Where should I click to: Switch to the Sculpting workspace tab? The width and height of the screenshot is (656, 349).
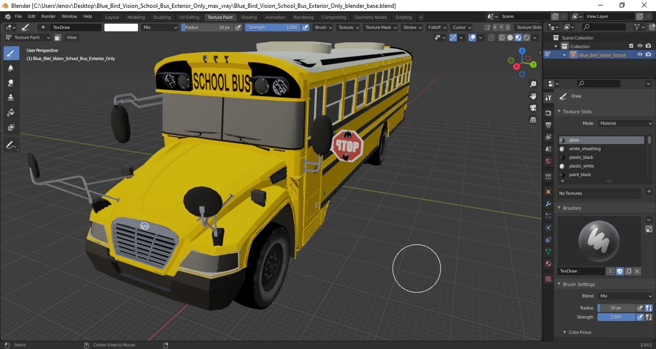pyautogui.click(x=162, y=17)
